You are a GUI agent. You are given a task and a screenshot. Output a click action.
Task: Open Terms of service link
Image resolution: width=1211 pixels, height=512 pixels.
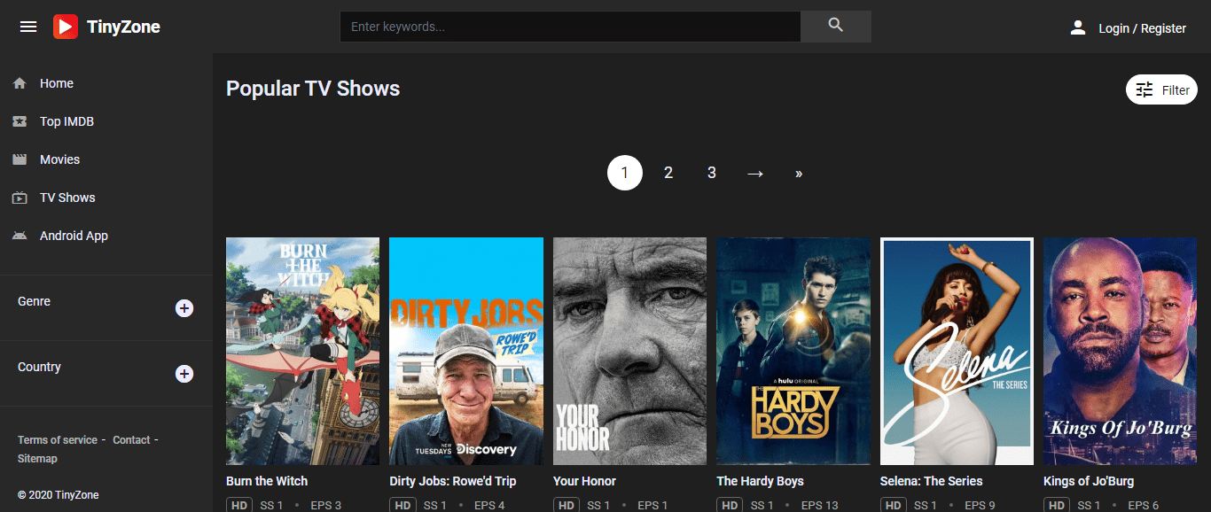point(58,440)
